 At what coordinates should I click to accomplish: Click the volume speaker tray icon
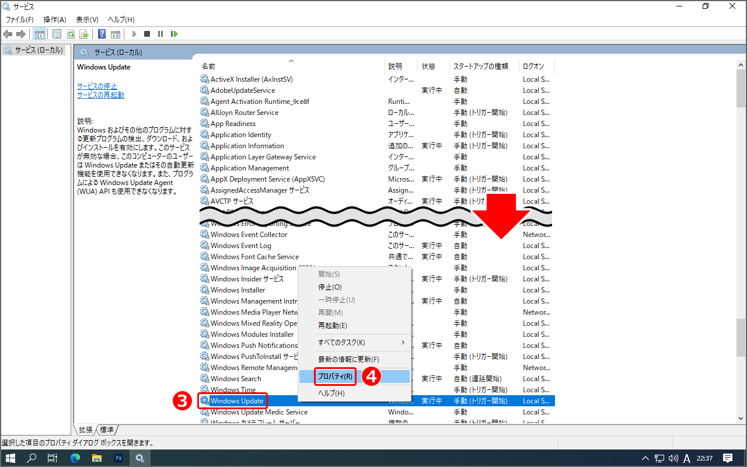673,458
